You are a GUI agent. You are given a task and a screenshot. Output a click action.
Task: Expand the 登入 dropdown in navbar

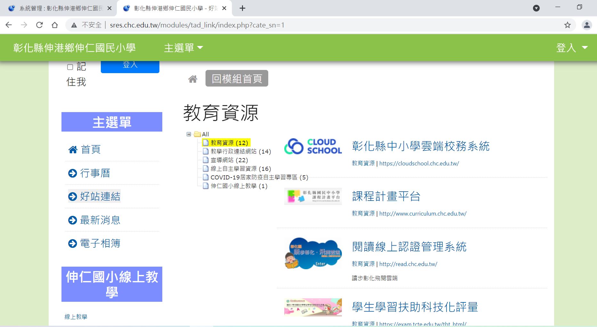point(572,48)
